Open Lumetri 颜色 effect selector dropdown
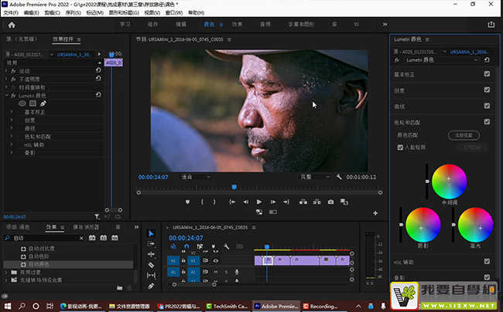Screen dimensions: 503x312 click(441, 59)
